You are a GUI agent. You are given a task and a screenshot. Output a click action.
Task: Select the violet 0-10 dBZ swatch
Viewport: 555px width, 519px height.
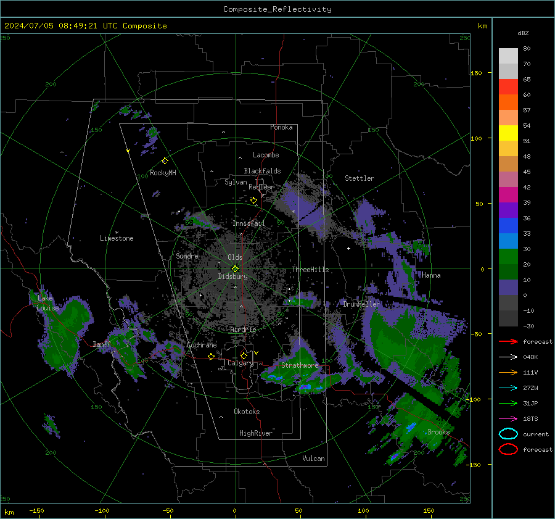tap(508, 288)
